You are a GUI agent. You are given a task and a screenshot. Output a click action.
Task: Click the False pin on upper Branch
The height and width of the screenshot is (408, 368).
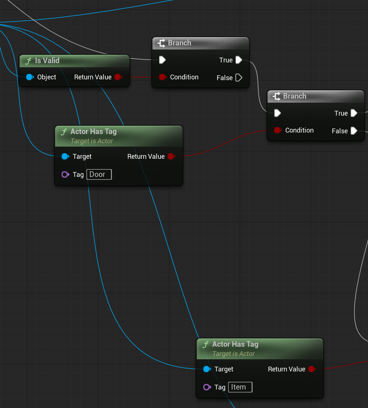[x=239, y=78]
